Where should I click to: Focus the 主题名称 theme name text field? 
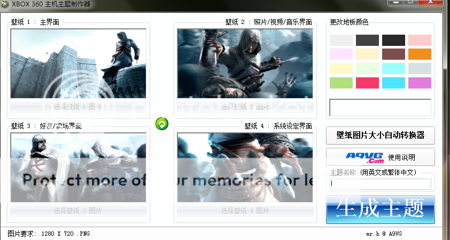380,184
